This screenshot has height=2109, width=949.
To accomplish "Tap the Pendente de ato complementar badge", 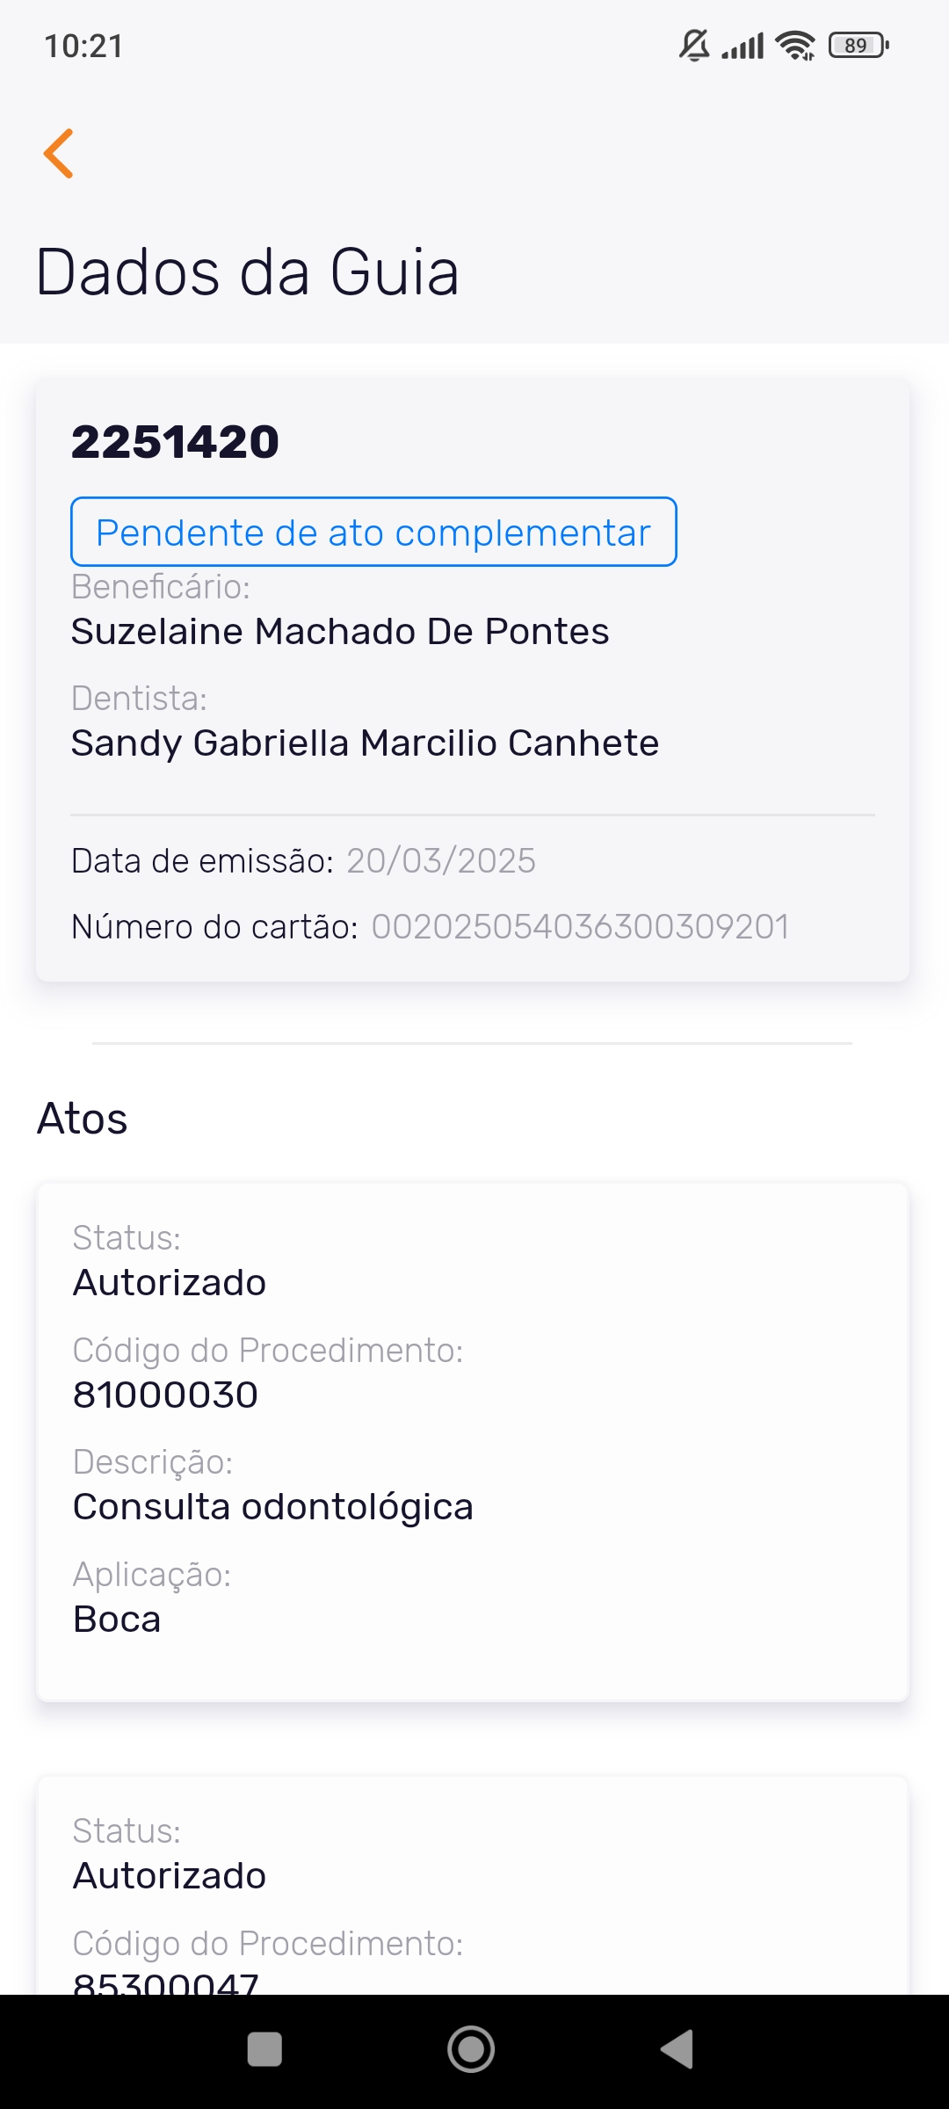I will (373, 533).
